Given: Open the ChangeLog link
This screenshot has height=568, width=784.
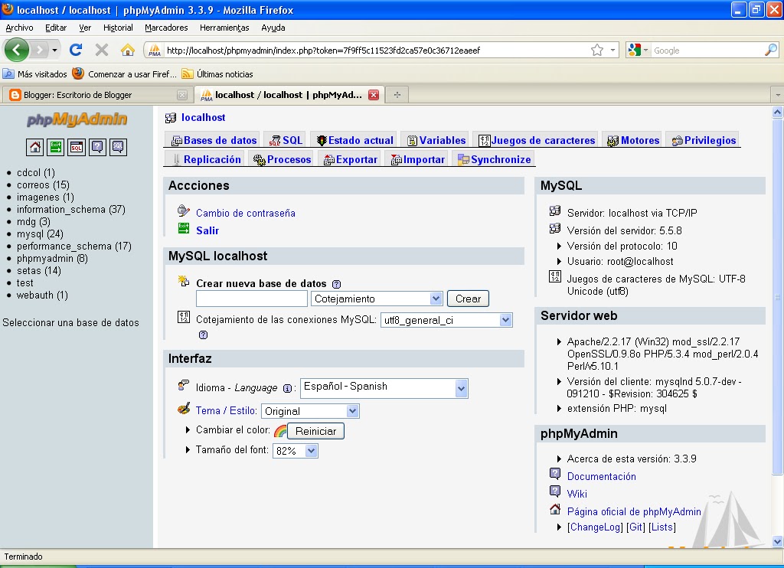Looking at the screenshot, I should [595, 527].
